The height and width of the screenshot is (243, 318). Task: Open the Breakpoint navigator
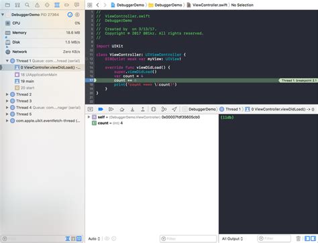point(66,5)
